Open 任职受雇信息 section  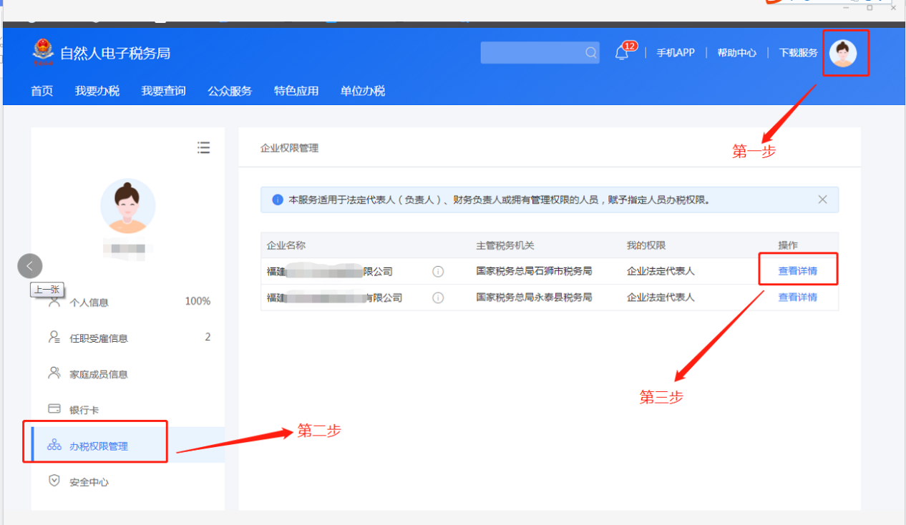coord(98,338)
